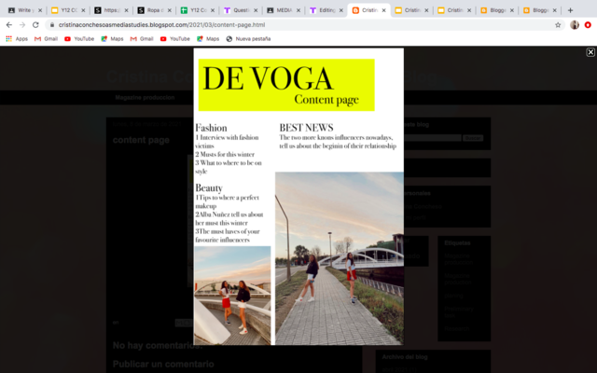
Task: Open 'Magazine produccion' page tab in blog navbar
Action: coord(145,97)
